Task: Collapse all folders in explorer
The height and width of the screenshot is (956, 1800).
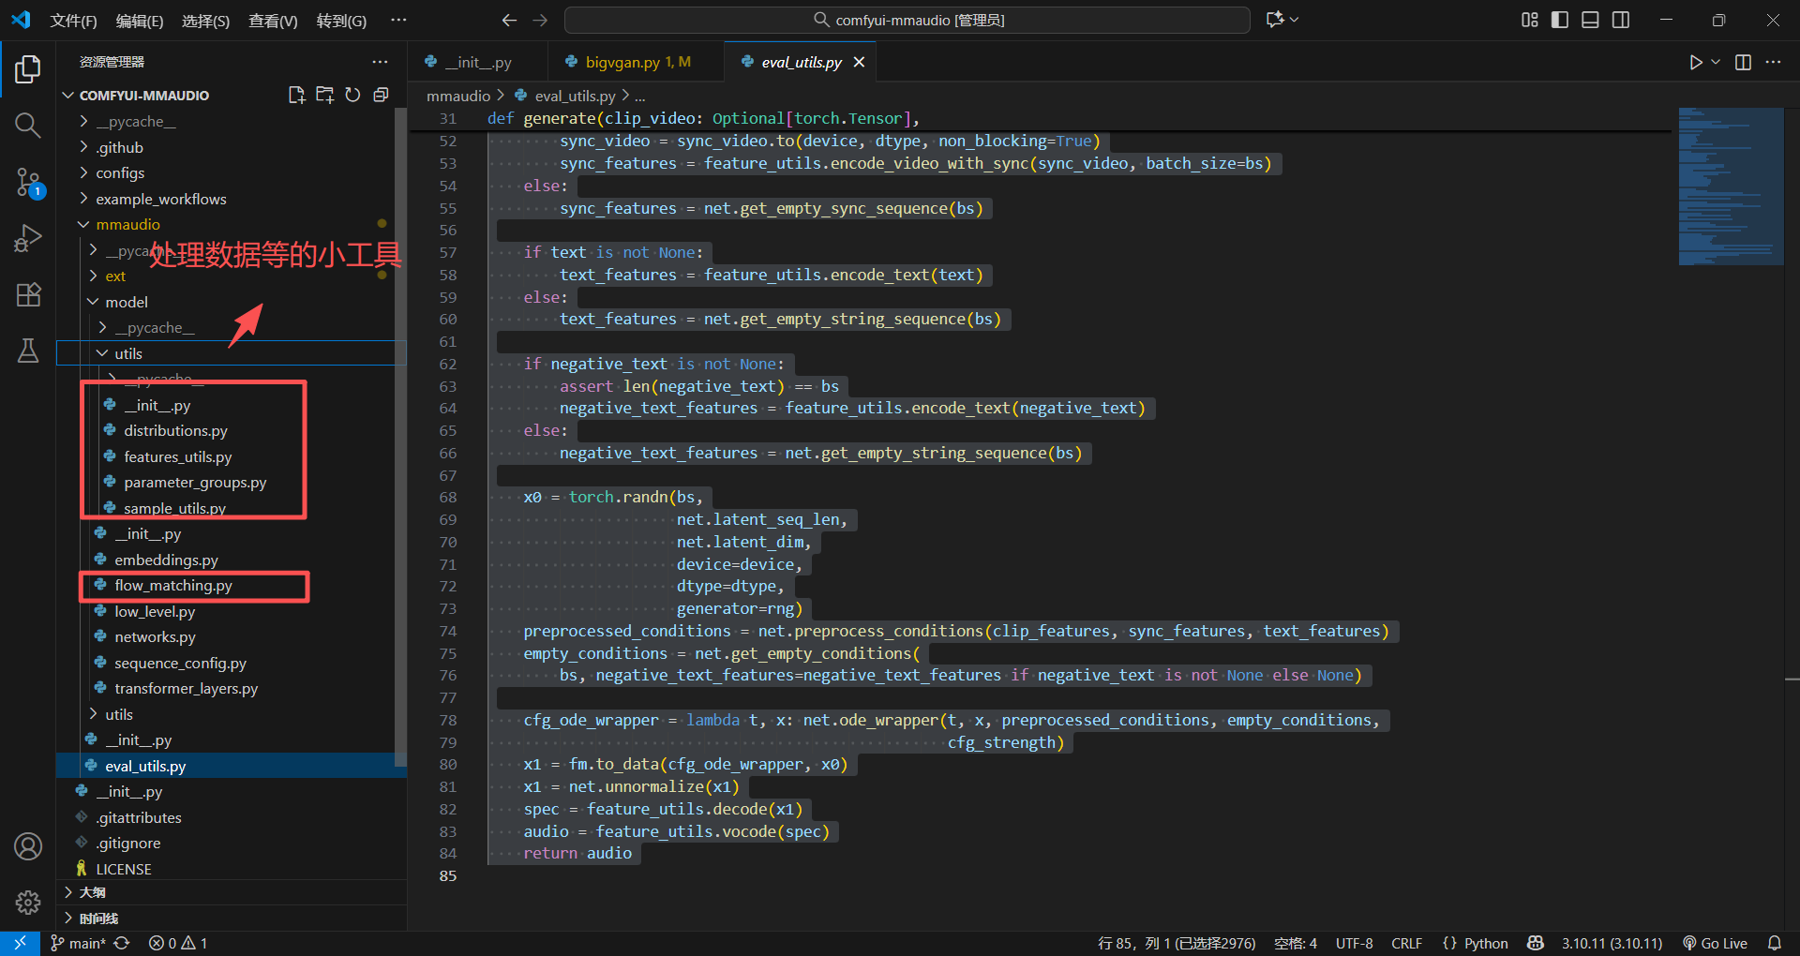Action: [x=381, y=95]
